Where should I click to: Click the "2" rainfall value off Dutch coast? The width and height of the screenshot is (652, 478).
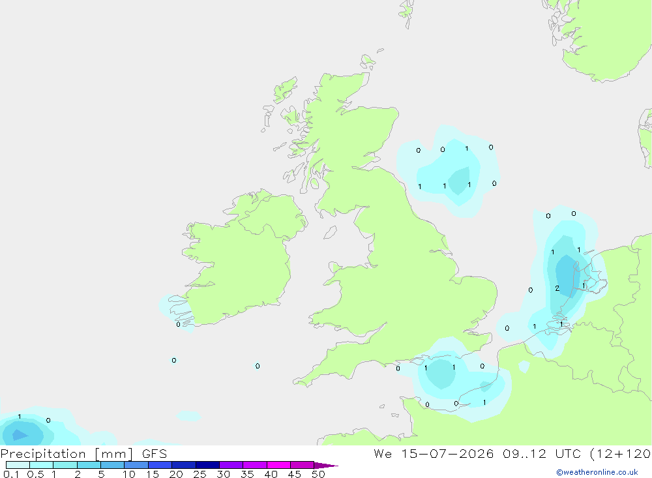tap(557, 288)
